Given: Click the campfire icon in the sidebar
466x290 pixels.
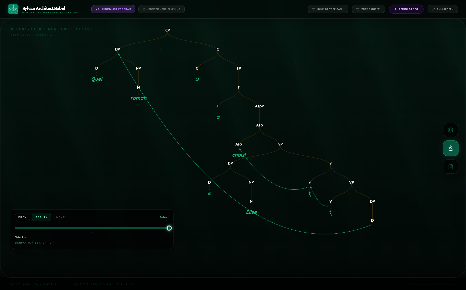Looking at the screenshot, I should point(450,148).
